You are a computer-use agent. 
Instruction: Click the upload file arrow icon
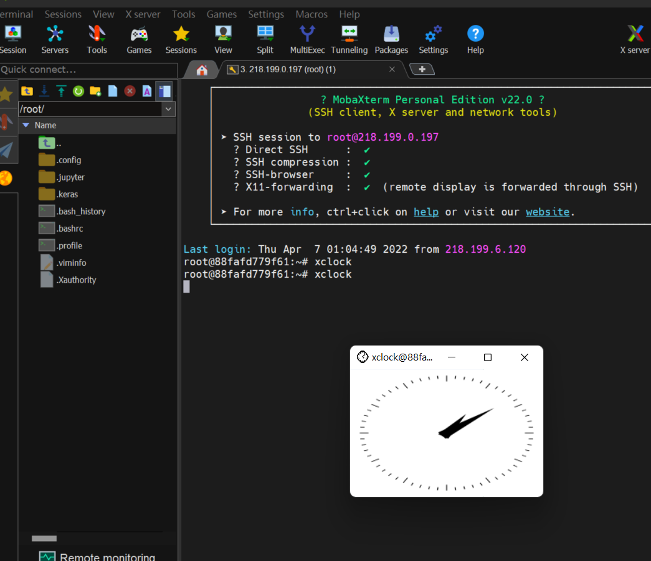point(61,91)
